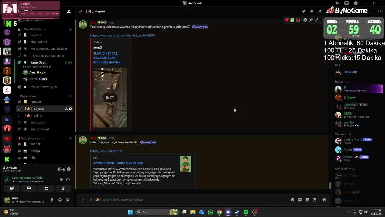This screenshot has height=217, width=385.
Task: Toggle camera on in voice panel
Action: coord(11,188)
